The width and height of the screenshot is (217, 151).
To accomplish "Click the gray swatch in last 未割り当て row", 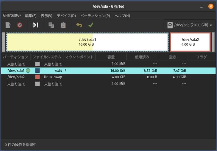I will [x=37, y=84].
